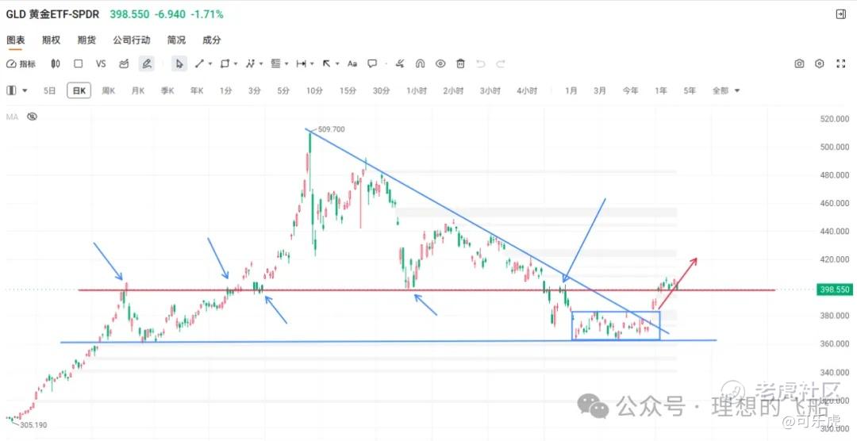The width and height of the screenshot is (857, 441).
Task: Toggle drawings visibility eye icon
Action: (440, 64)
